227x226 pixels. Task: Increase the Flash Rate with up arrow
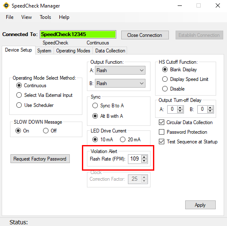pyautogui.click(x=144, y=157)
